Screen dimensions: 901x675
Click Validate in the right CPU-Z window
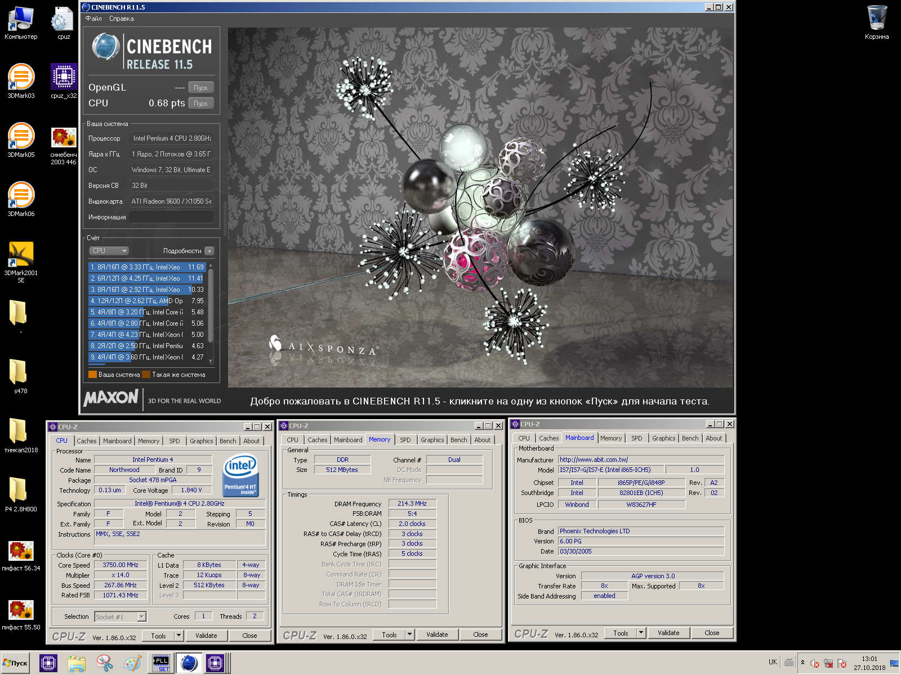click(x=668, y=633)
